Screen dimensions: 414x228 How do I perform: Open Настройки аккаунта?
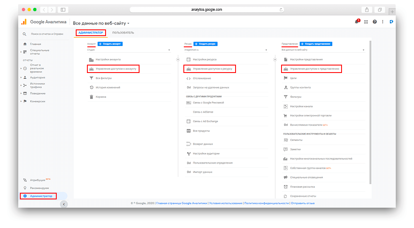108,60
